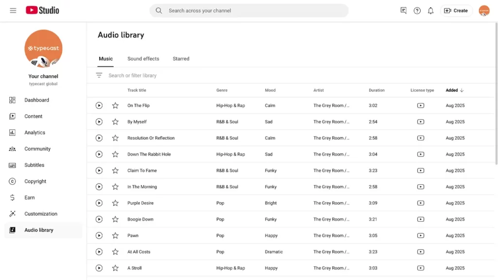The height and width of the screenshot is (280, 498).
Task: Click the 3:04 duration of Down The Rabbit Hole
Action: [x=373, y=154]
